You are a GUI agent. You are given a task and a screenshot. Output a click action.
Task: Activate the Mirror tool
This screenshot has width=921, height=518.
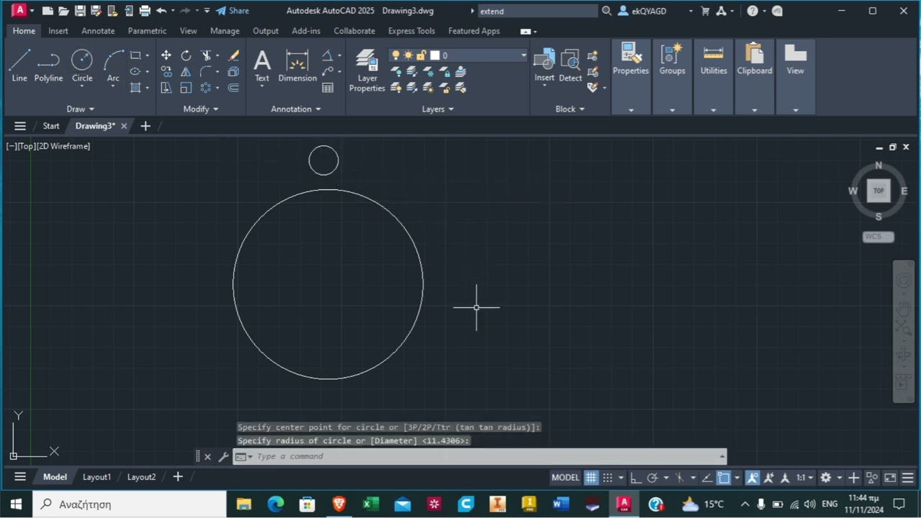[186, 71]
